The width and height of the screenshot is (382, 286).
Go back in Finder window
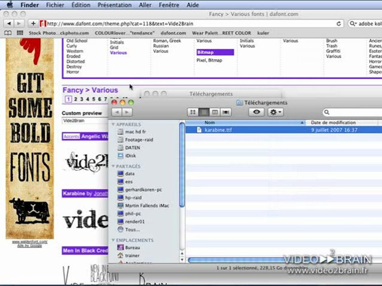(117, 112)
